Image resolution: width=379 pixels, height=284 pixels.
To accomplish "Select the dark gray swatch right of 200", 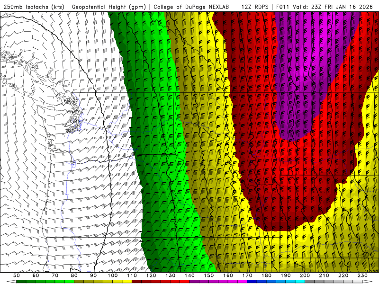I will 309,282.
